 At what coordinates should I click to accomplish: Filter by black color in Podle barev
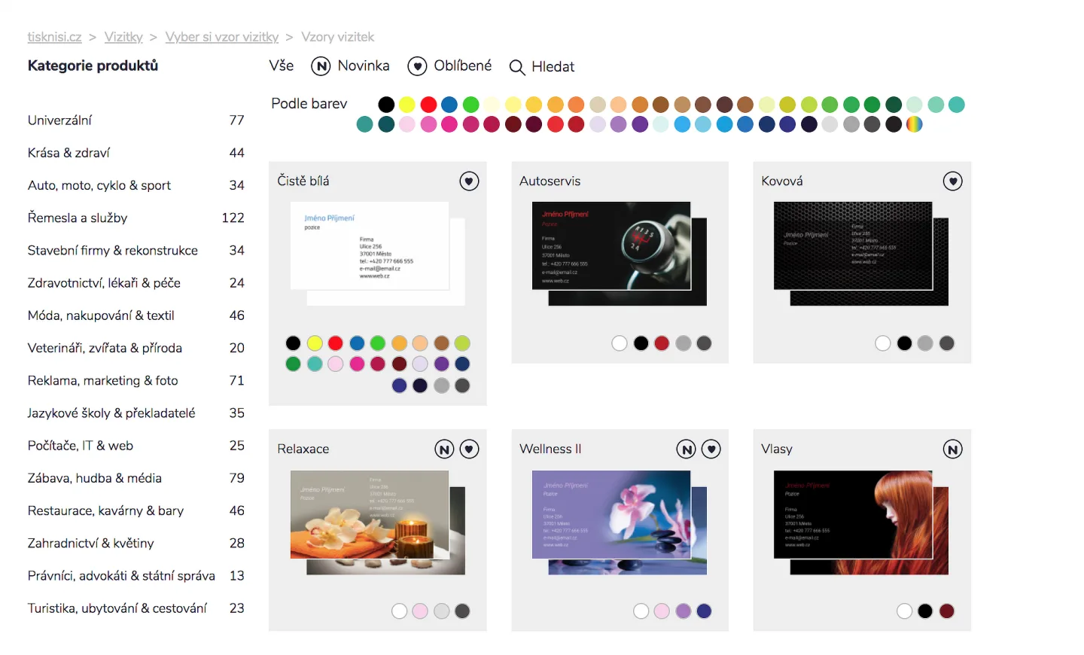click(386, 105)
